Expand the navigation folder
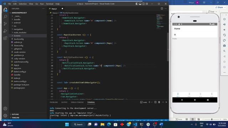Viewport: 228px width, 128px height. point(18,29)
